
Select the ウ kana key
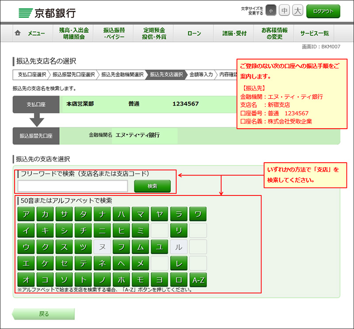pyautogui.click(x=26, y=247)
